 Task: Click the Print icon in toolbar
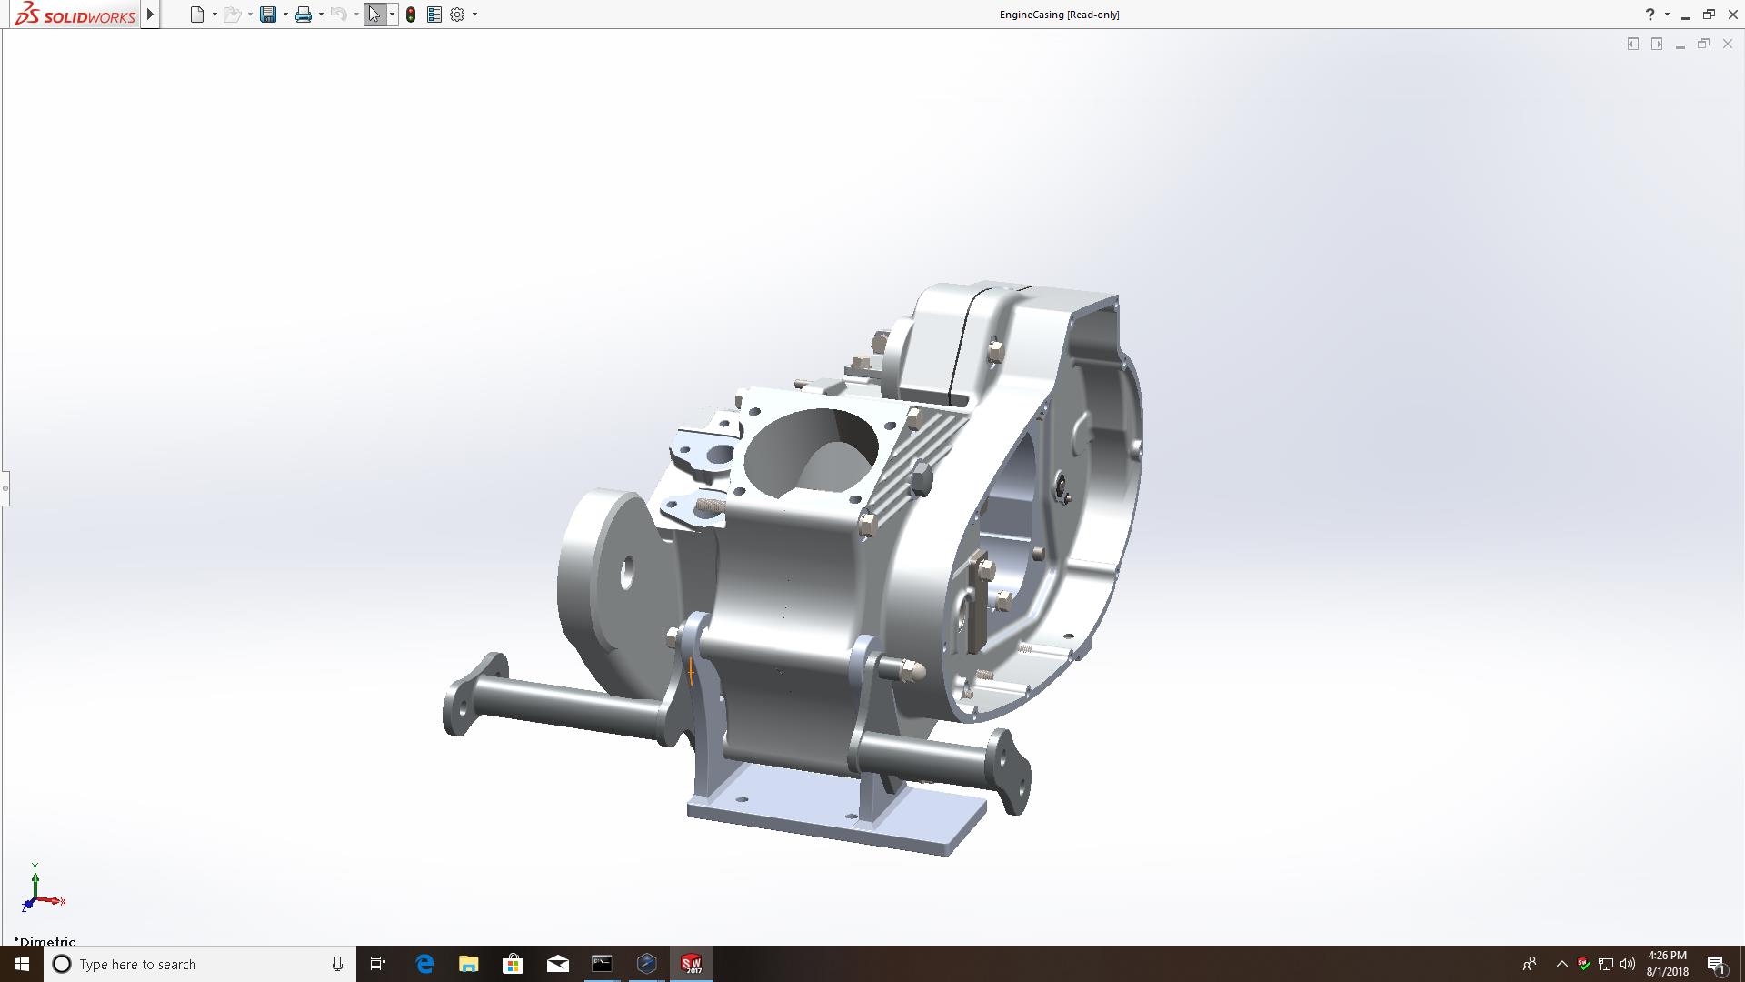pos(304,15)
